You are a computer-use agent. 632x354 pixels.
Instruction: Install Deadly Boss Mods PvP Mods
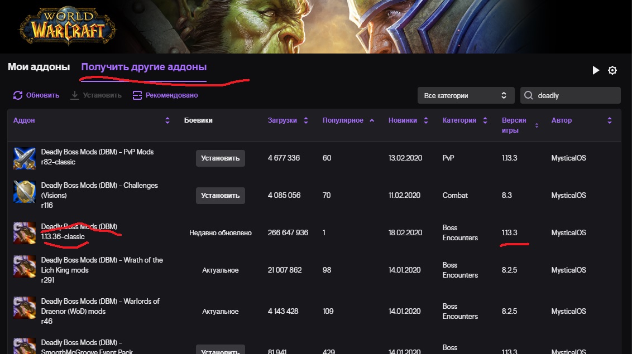[221, 158]
